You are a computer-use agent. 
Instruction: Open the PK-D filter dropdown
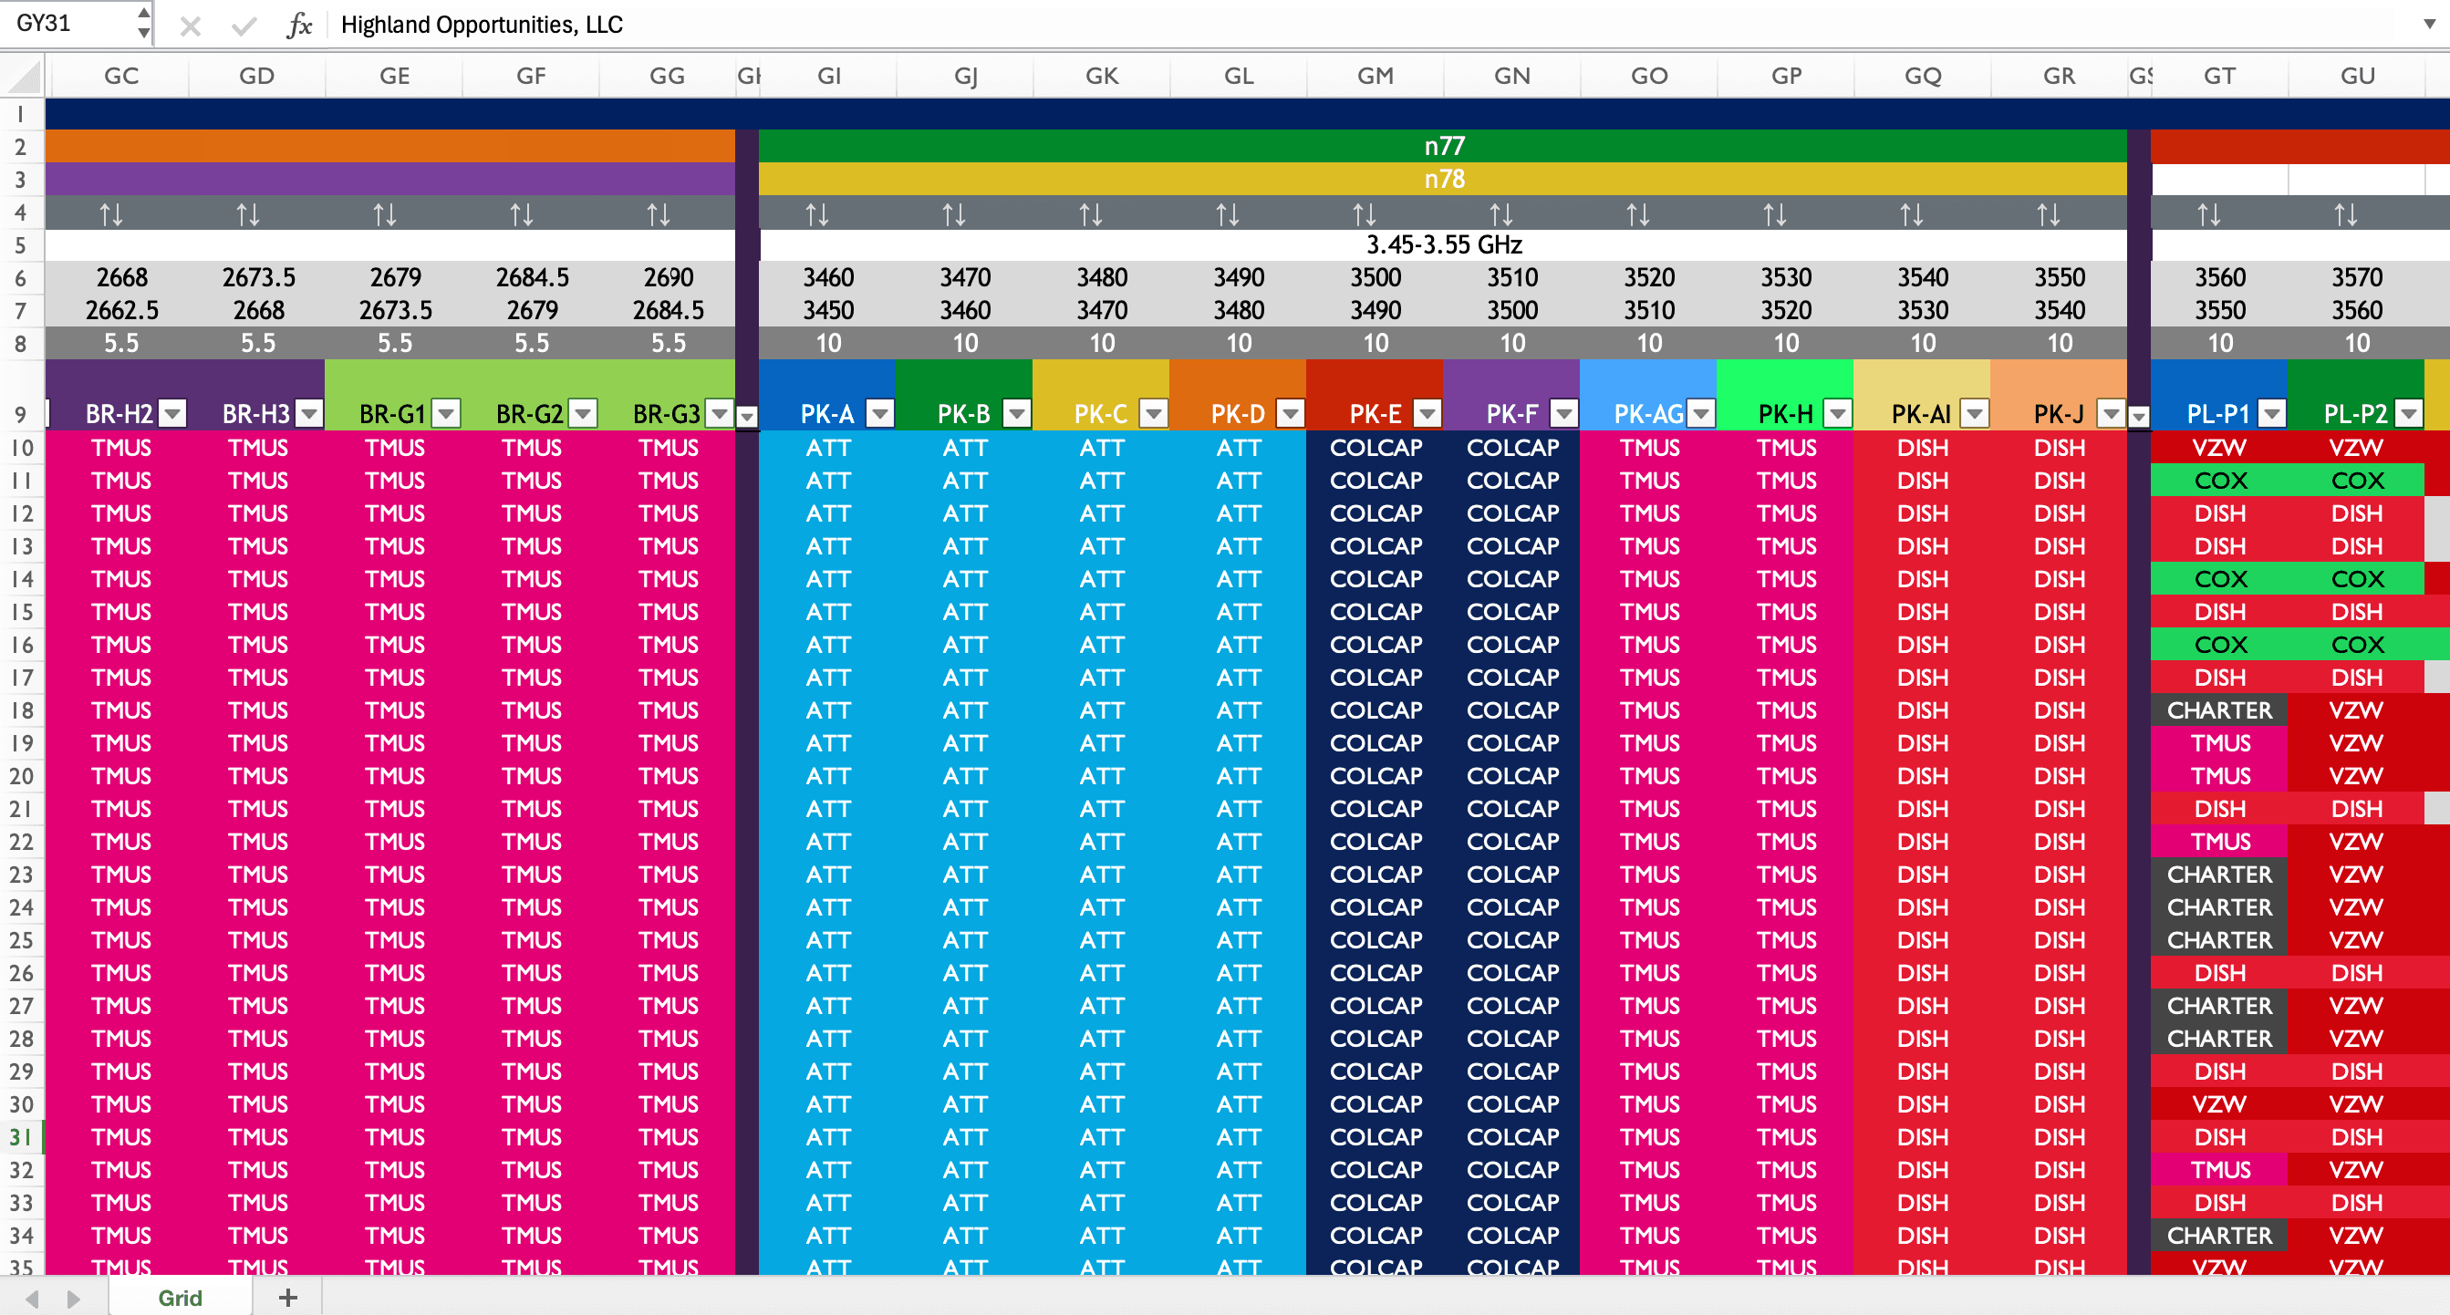(1291, 414)
